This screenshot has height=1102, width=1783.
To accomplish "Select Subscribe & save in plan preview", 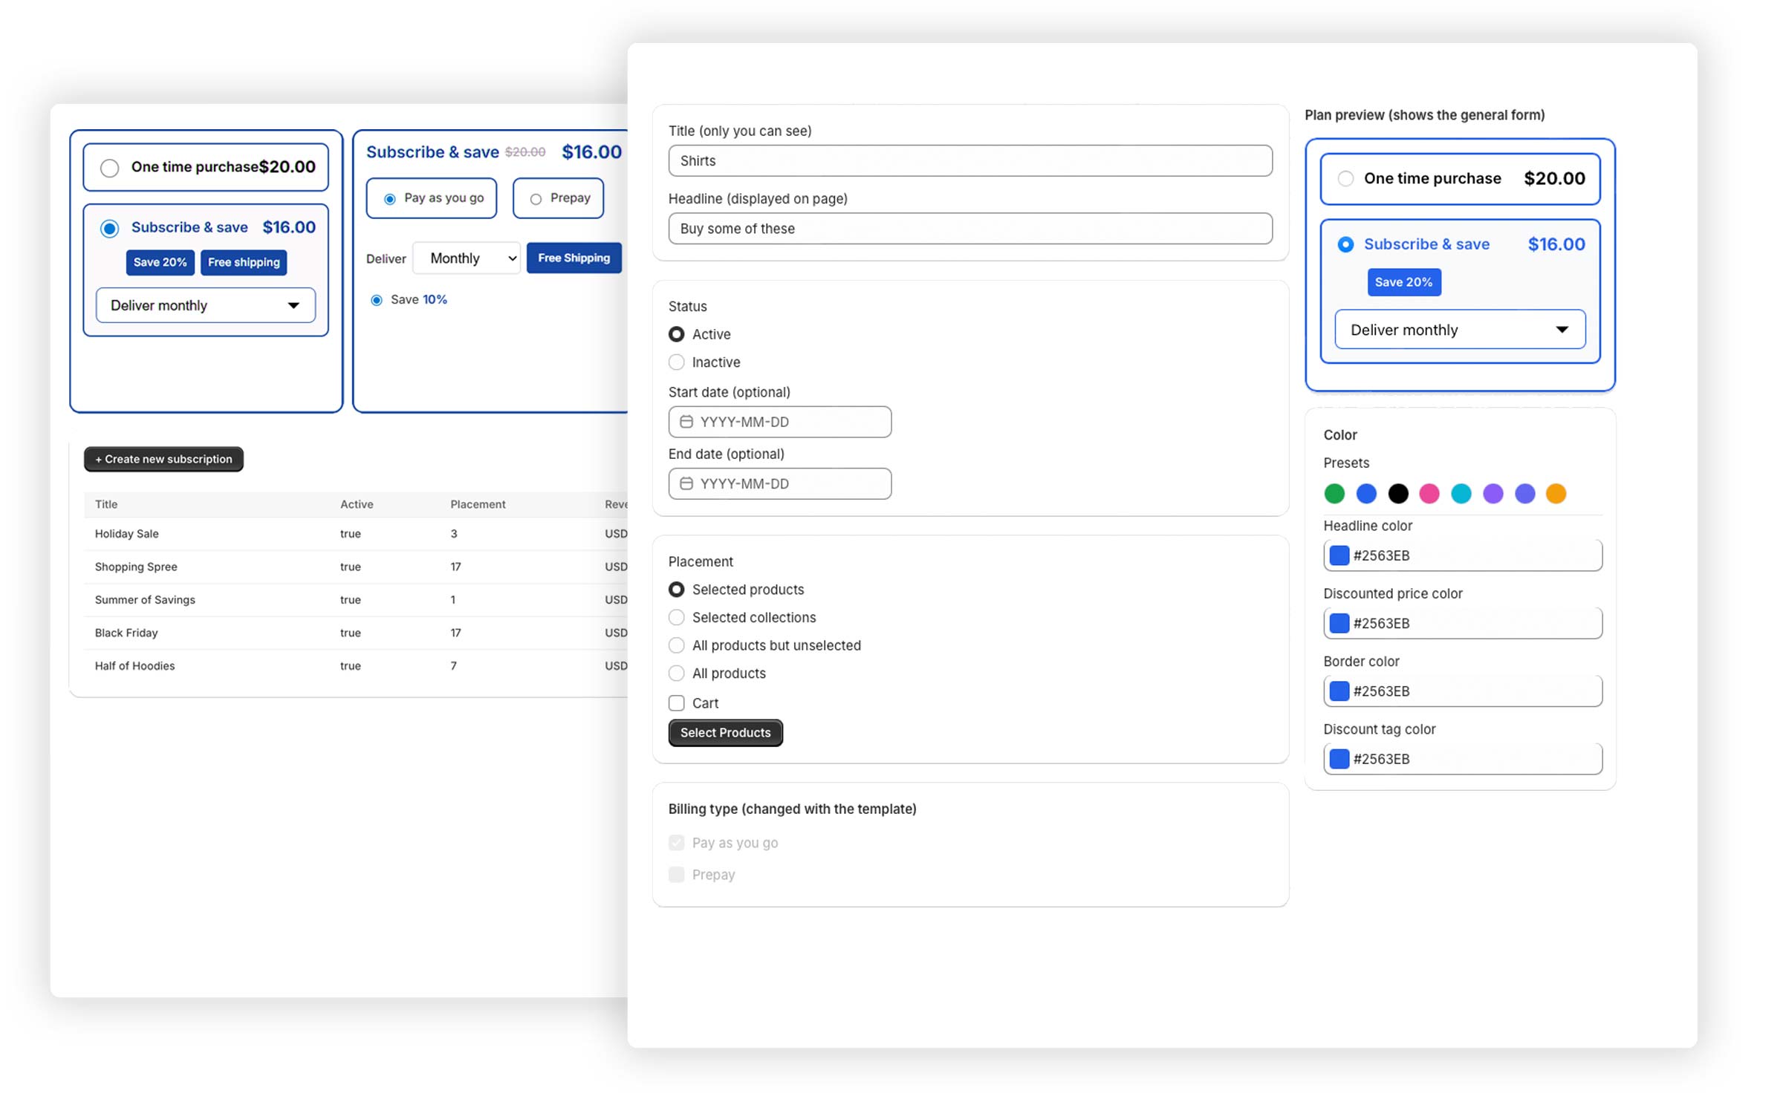I will pyautogui.click(x=1345, y=244).
